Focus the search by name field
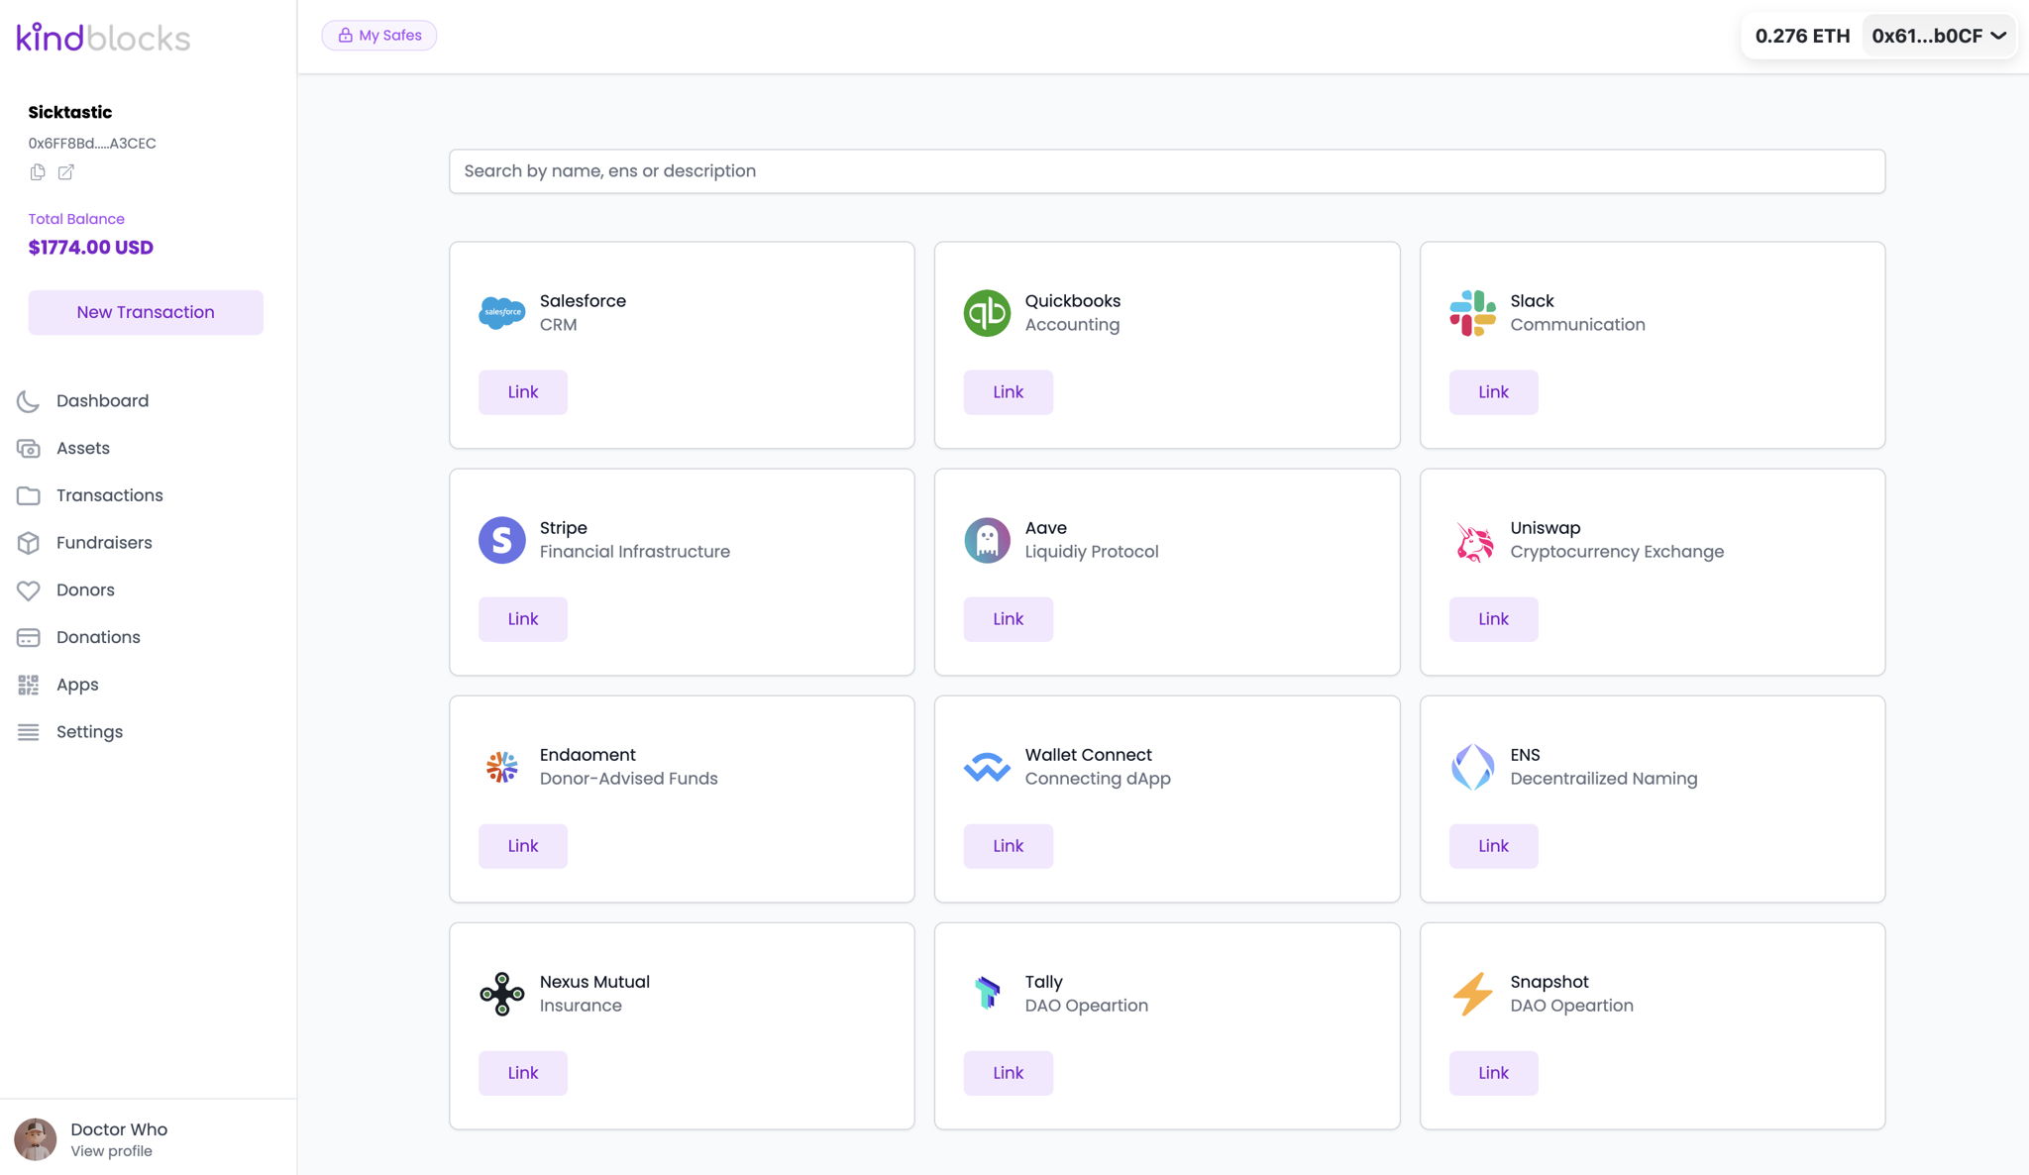 pos(1167,171)
